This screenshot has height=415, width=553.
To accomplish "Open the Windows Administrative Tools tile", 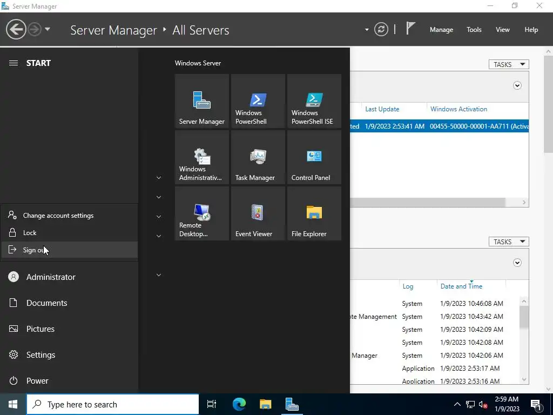I will click(202, 157).
